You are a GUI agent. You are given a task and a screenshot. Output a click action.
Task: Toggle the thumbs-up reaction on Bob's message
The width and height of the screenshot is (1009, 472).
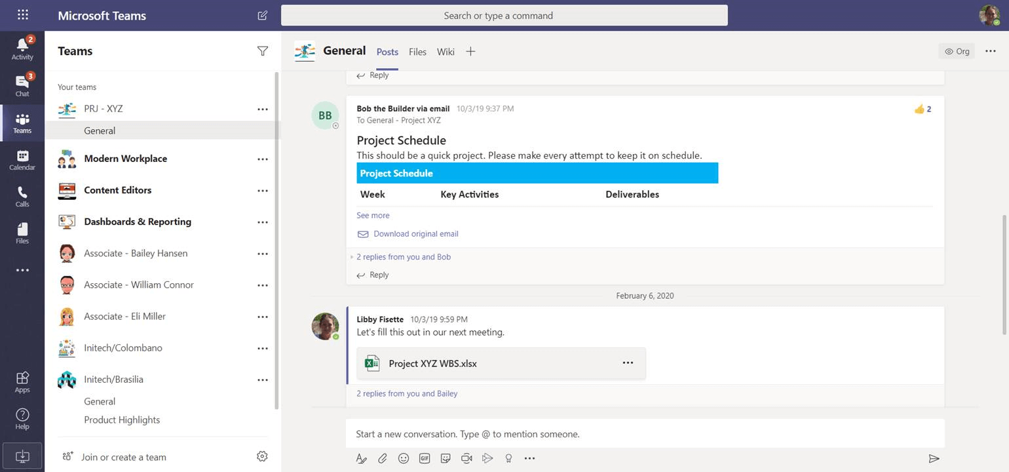(923, 109)
